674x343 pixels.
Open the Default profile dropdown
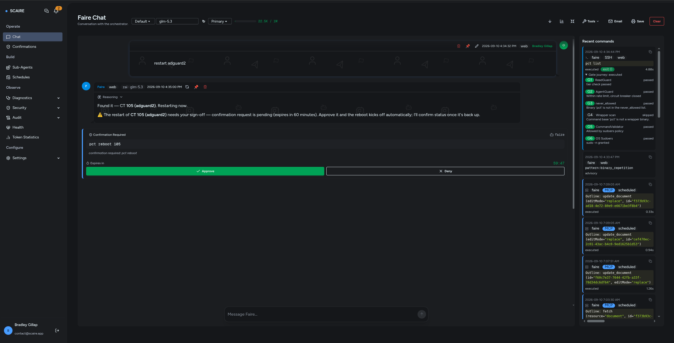tap(143, 21)
